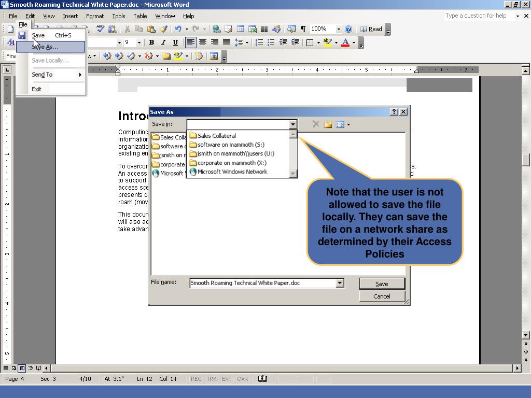This screenshot has height=398, width=531.
Task: Click the Read button in toolbar
Action: 371,29
